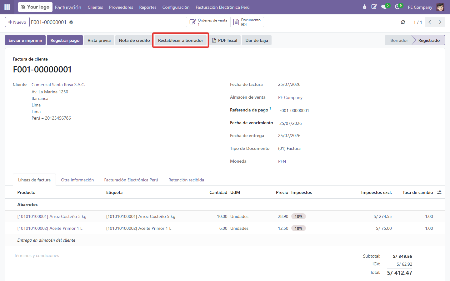Click the refresh icon near the pager
Screen dimensions: 450x281
tap(403, 22)
